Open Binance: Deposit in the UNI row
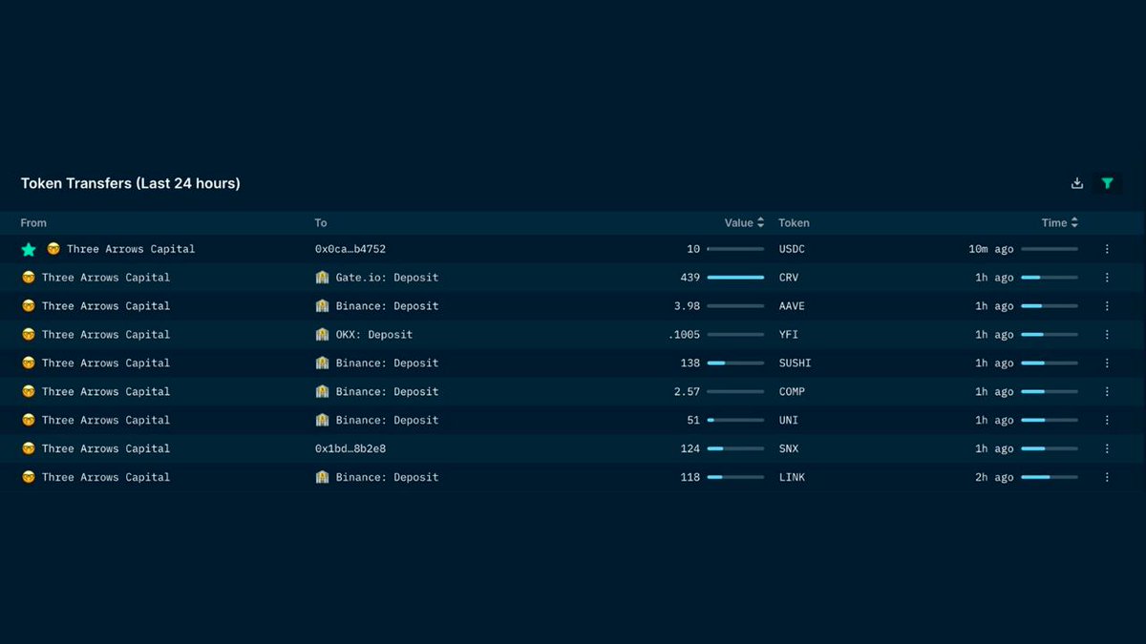The height and width of the screenshot is (644, 1146). click(387, 421)
